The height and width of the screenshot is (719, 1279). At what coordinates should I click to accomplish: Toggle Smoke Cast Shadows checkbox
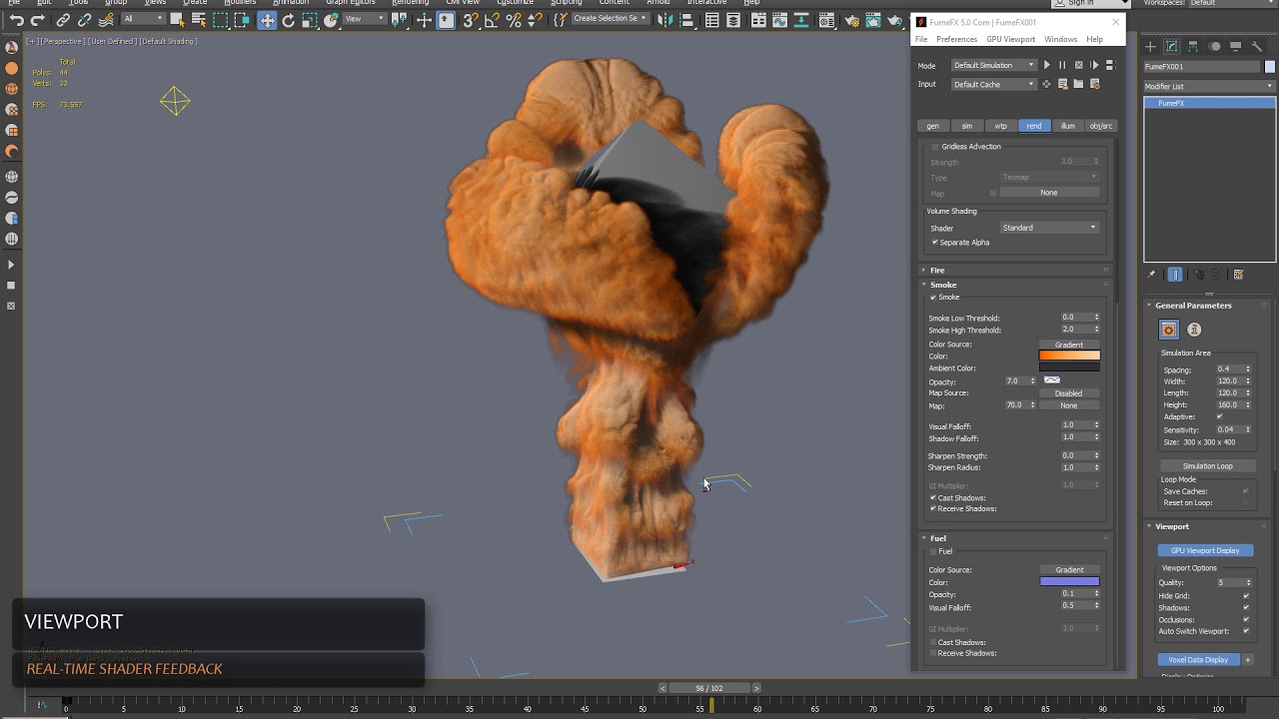pos(933,498)
